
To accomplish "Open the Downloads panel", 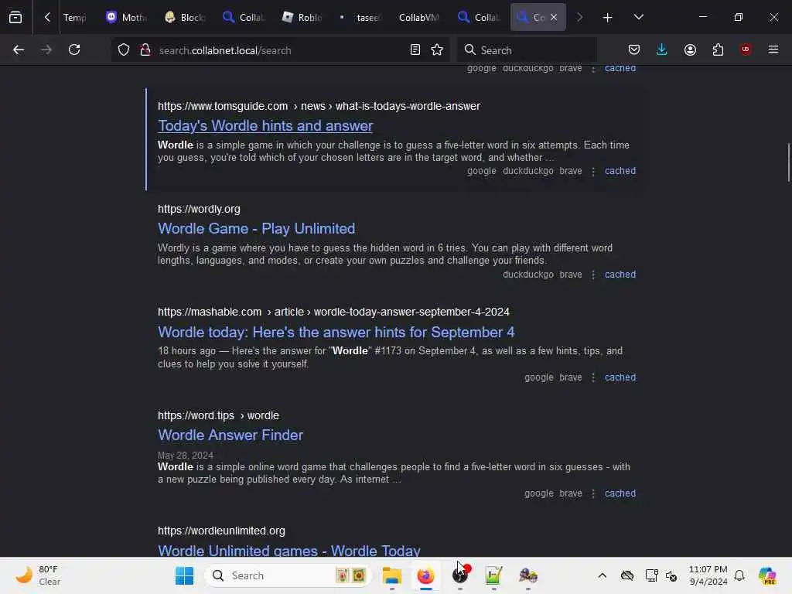I will (x=662, y=49).
